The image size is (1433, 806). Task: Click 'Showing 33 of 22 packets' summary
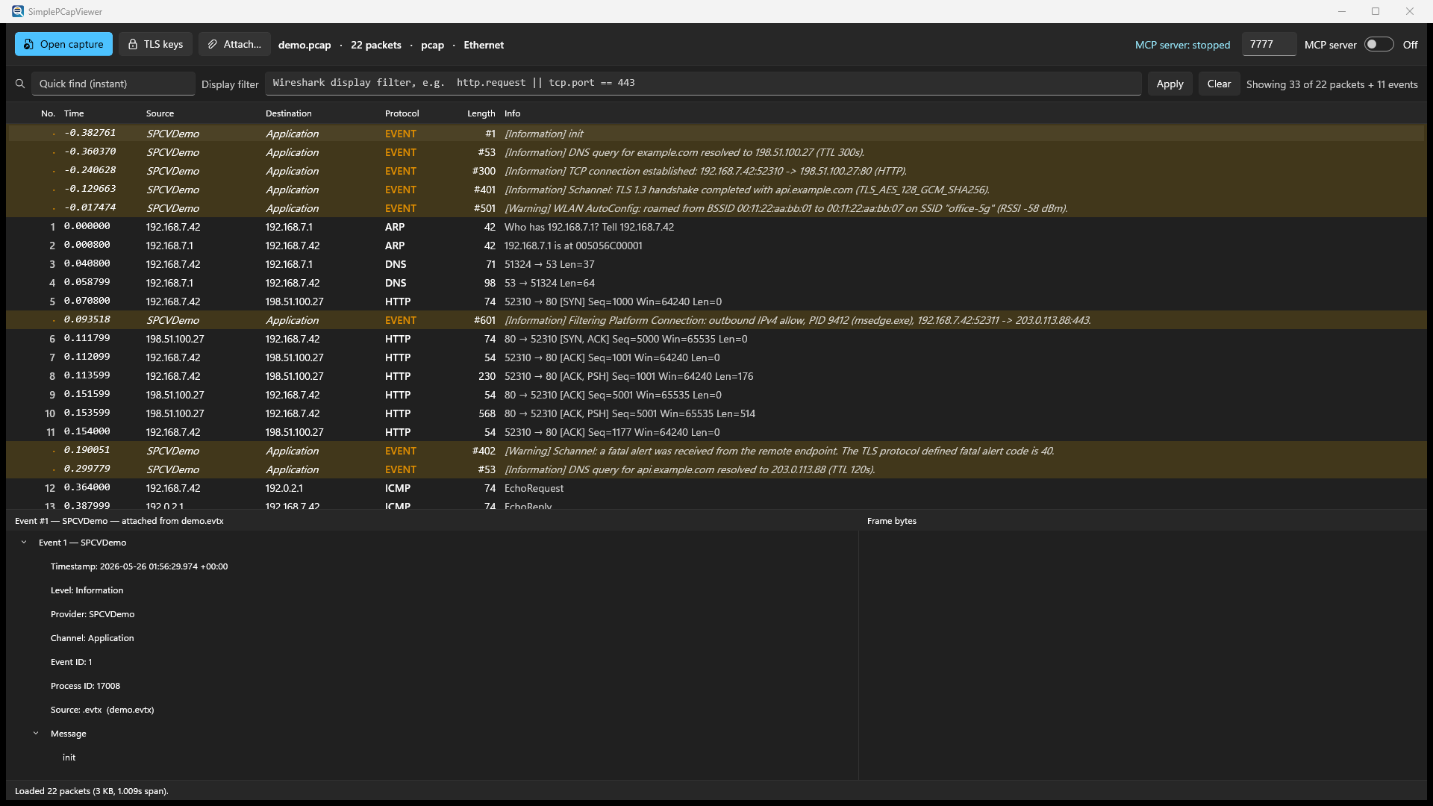(1331, 84)
